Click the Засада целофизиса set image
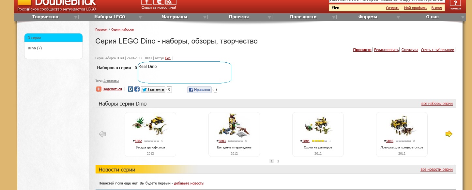Image resolution: width=472 pixels, height=190 pixels. [150, 125]
